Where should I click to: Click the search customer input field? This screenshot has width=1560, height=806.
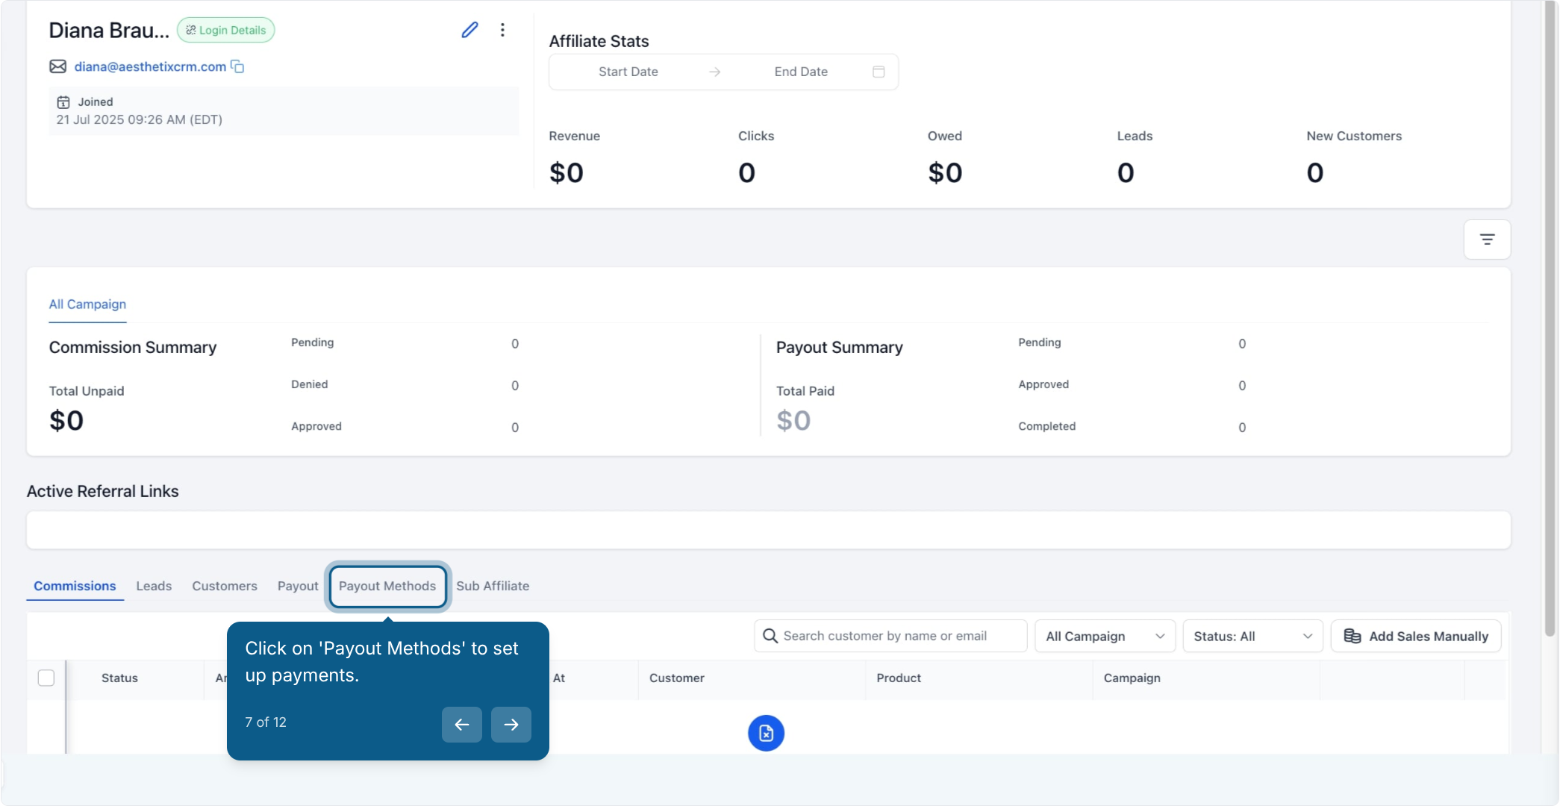(890, 636)
